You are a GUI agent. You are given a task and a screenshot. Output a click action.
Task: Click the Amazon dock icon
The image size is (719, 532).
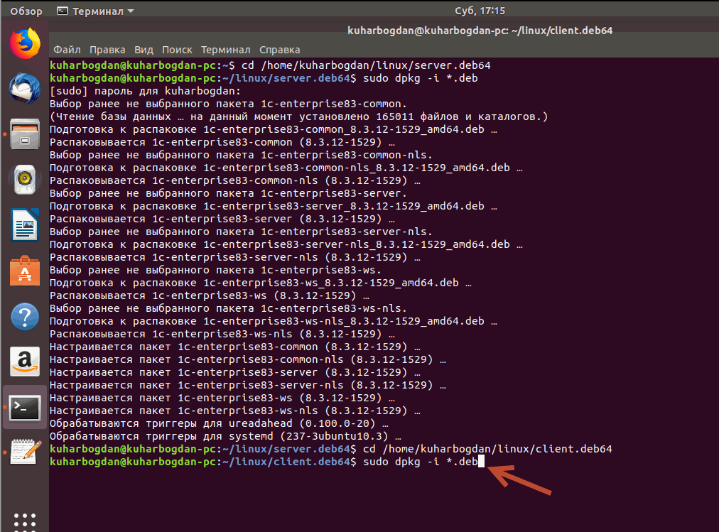[x=24, y=362]
